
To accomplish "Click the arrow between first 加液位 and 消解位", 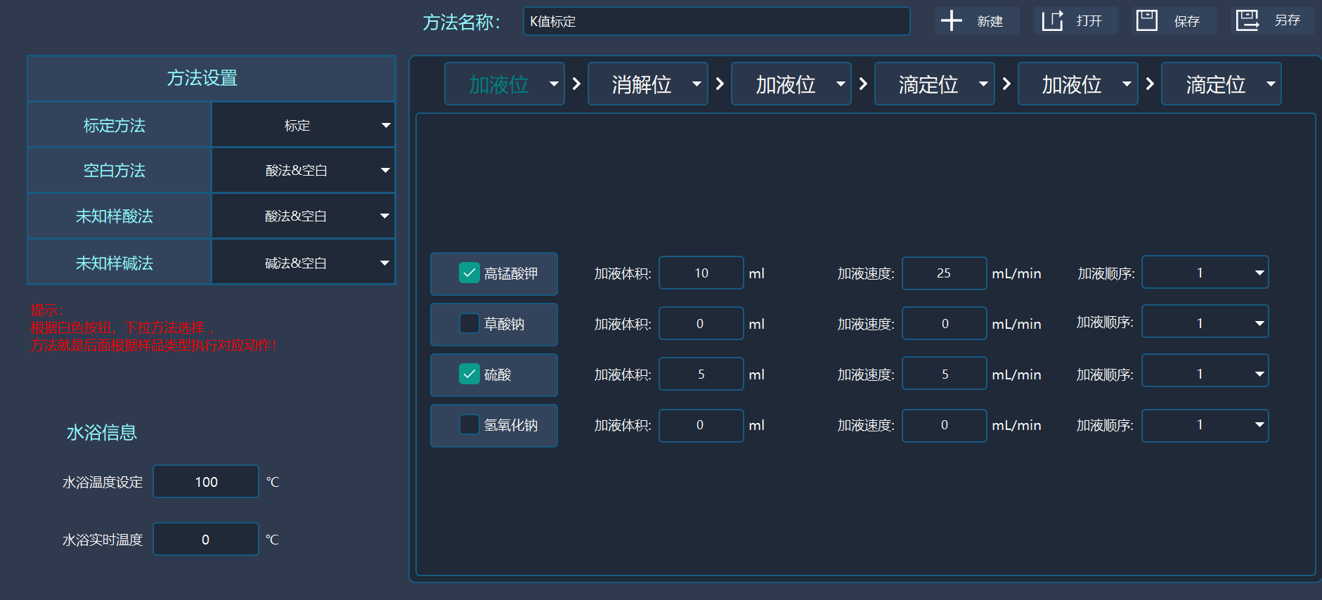I will 576,84.
